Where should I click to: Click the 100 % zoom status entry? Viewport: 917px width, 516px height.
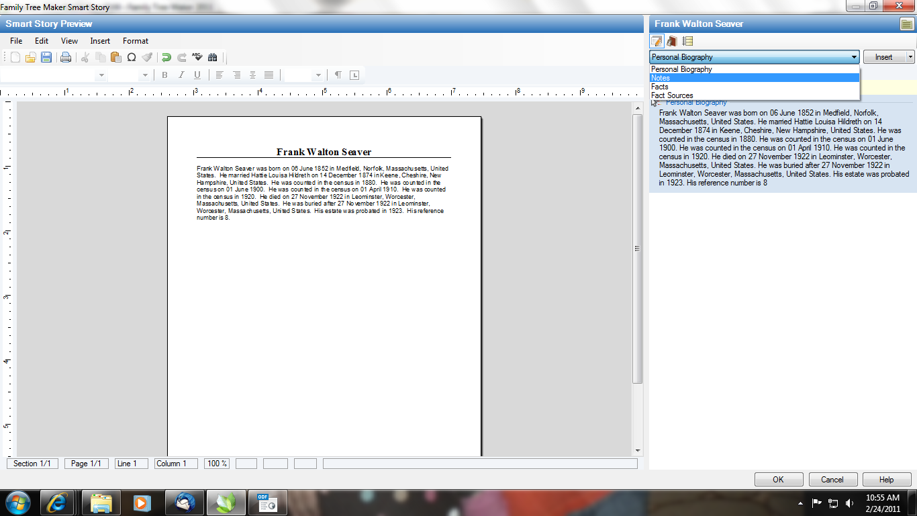216,464
